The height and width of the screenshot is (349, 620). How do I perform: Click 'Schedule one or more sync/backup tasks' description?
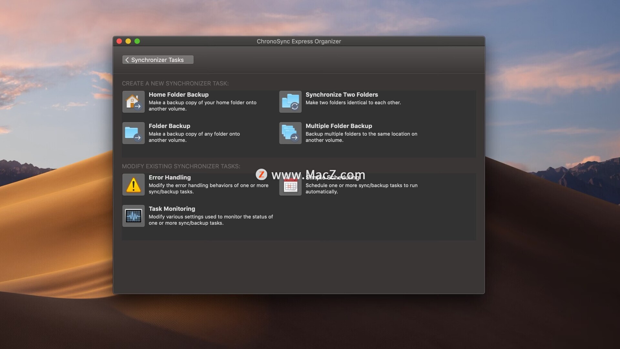[x=361, y=185]
